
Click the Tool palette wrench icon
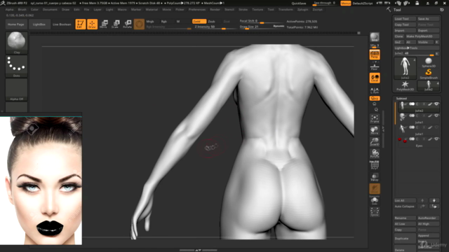coord(388,9)
